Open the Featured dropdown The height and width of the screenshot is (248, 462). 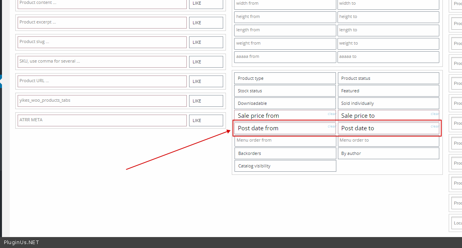[x=388, y=91]
